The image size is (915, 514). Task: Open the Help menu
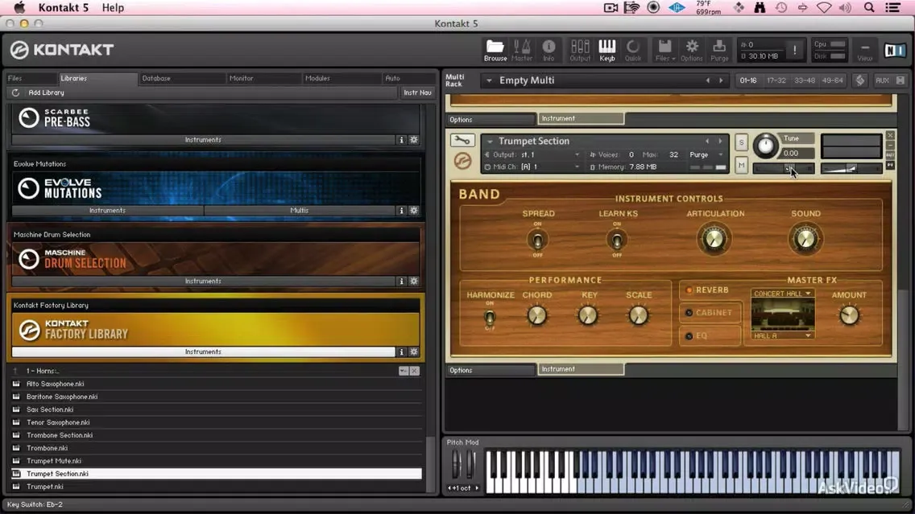tap(114, 7)
